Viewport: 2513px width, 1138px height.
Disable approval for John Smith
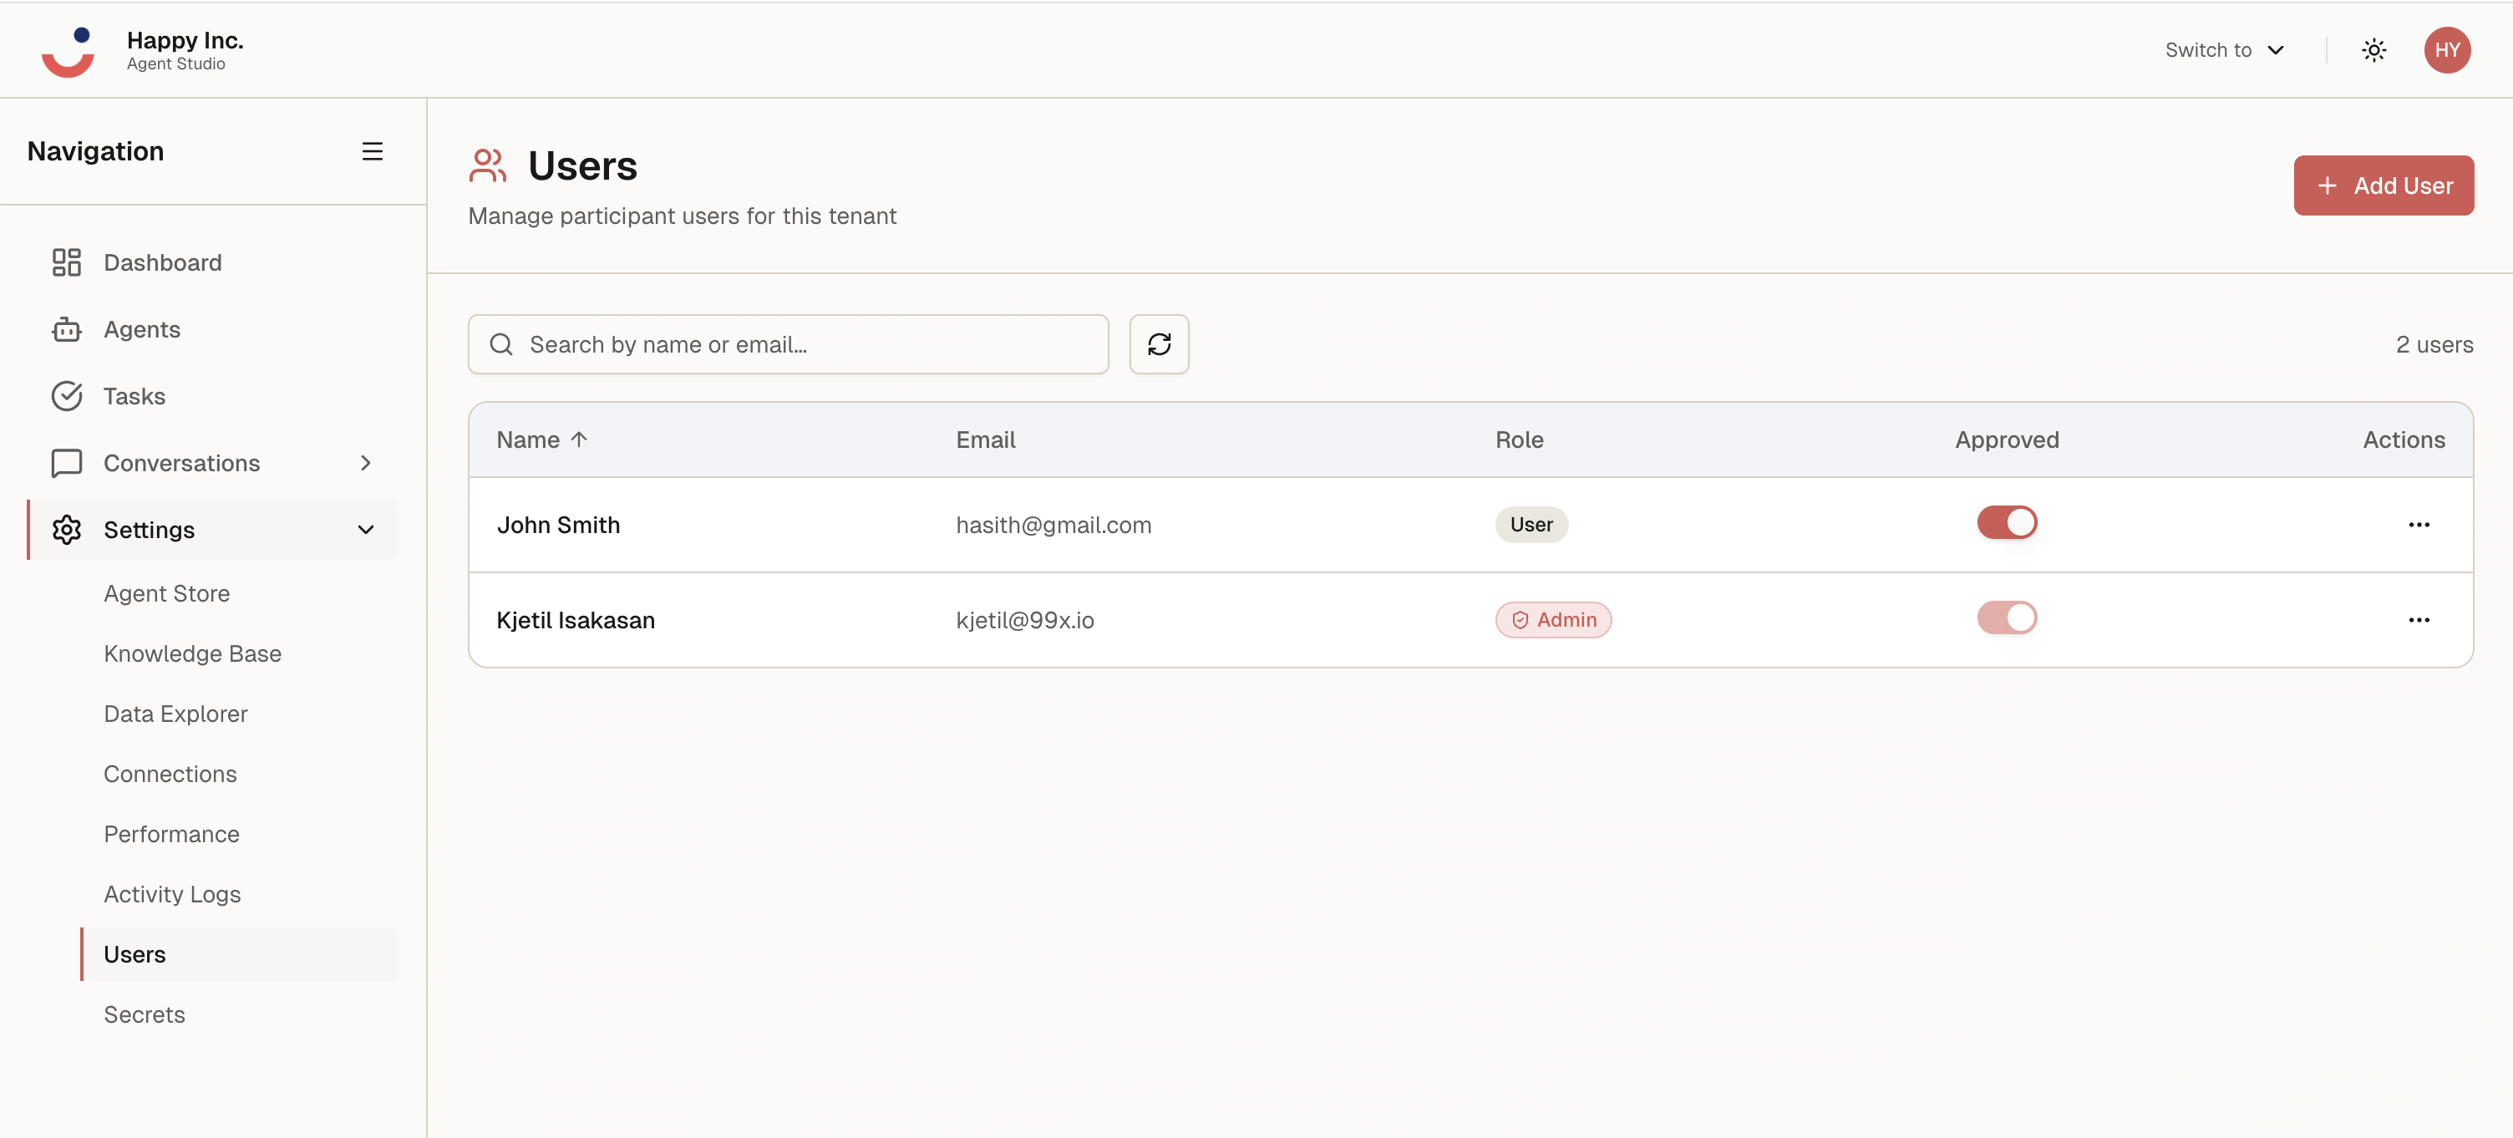[x=2007, y=522]
